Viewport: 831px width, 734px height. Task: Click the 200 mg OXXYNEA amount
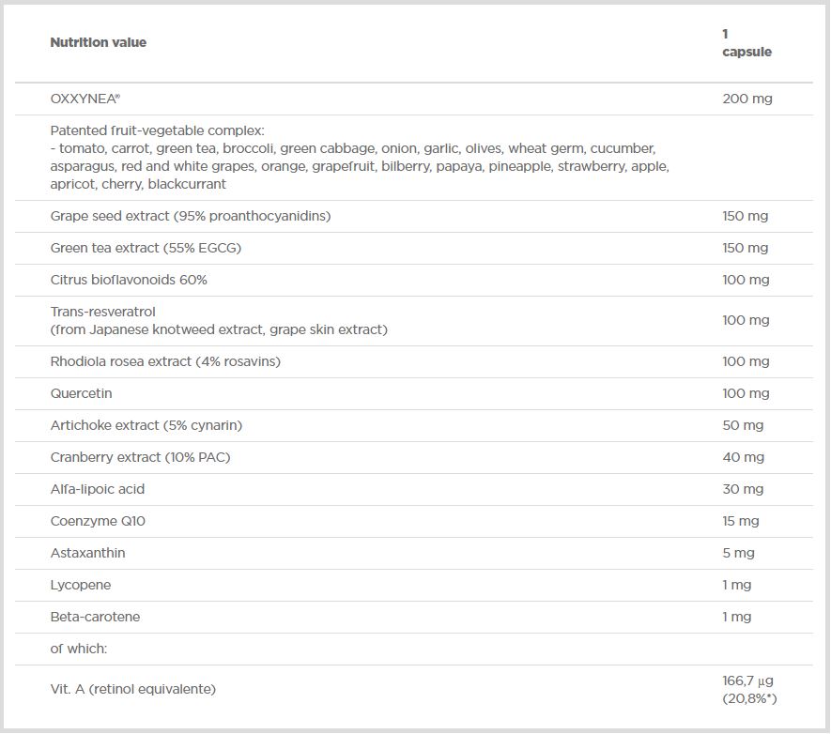747,99
